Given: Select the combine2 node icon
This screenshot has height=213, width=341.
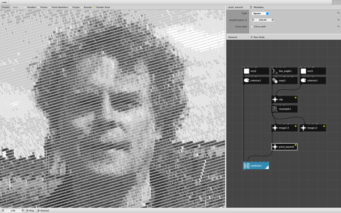Looking at the screenshot, I should 247,166.
